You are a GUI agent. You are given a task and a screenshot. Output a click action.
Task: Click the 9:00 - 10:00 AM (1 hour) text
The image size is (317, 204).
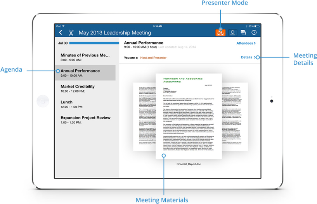tap(140, 47)
